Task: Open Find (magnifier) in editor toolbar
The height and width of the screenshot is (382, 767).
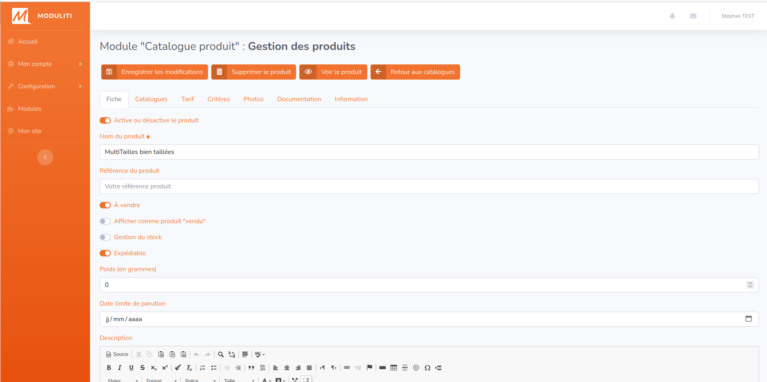Action: 220,354
